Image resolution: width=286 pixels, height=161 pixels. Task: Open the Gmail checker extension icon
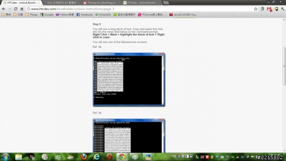coord(269,9)
